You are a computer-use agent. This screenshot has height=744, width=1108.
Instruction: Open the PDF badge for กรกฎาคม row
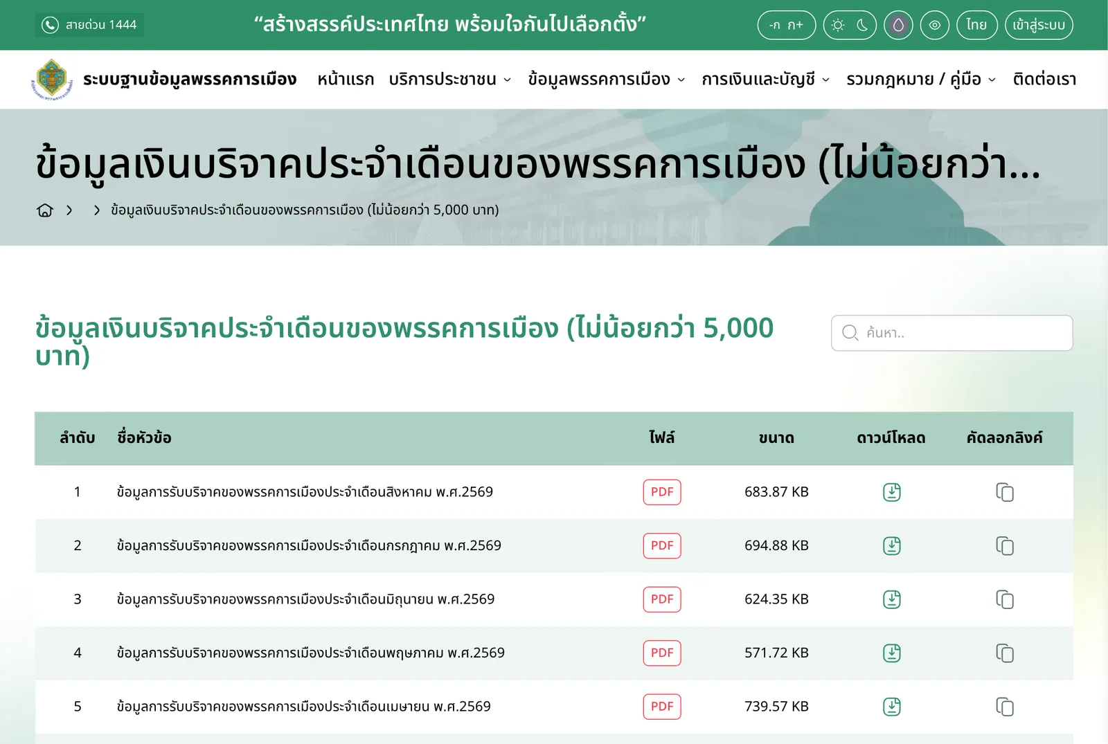point(662,545)
